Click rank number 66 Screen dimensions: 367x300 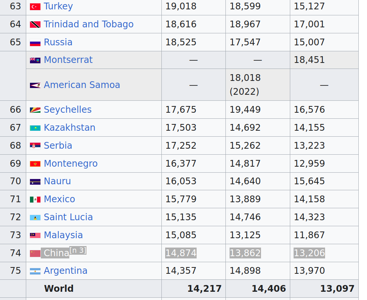tap(15, 109)
